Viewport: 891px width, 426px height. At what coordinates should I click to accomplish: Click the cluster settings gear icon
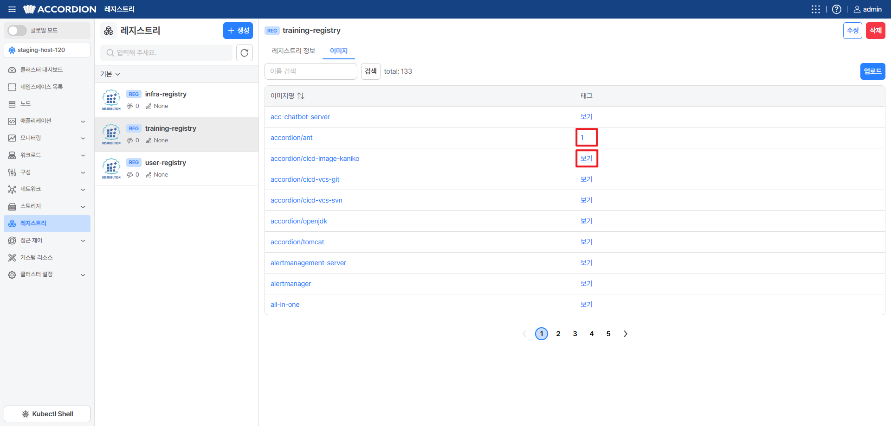tap(12, 275)
